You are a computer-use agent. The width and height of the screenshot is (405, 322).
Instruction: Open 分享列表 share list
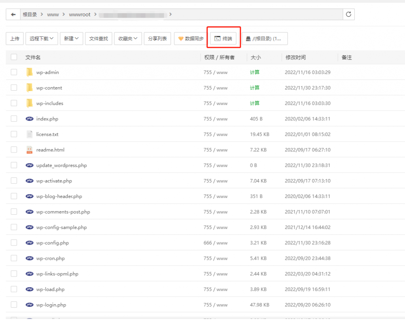pyautogui.click(x=157, y=38)
